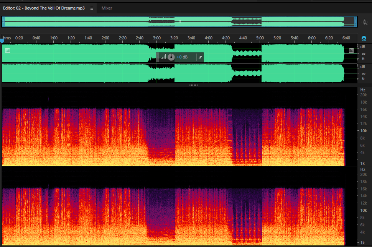Click the 6:00 mark on the time ruler
This screenshot has width=372, height=247.
[312, 38]
